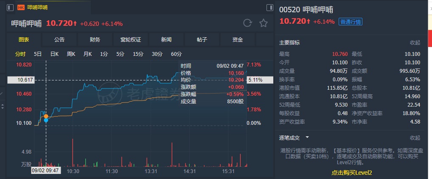This screenshot has width=432, height=179.
Task: Click the 港股市值 value 115.85亿
Action: tap(337, 88)
